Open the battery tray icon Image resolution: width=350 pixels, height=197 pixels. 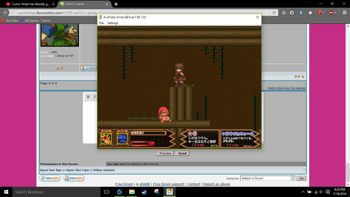point(309,192)
